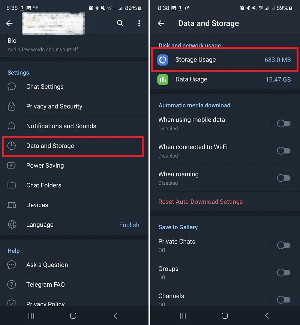Tap the Devices icon
Image resolution: width=300 pixels, height=325 pixels.
point(12,205)
